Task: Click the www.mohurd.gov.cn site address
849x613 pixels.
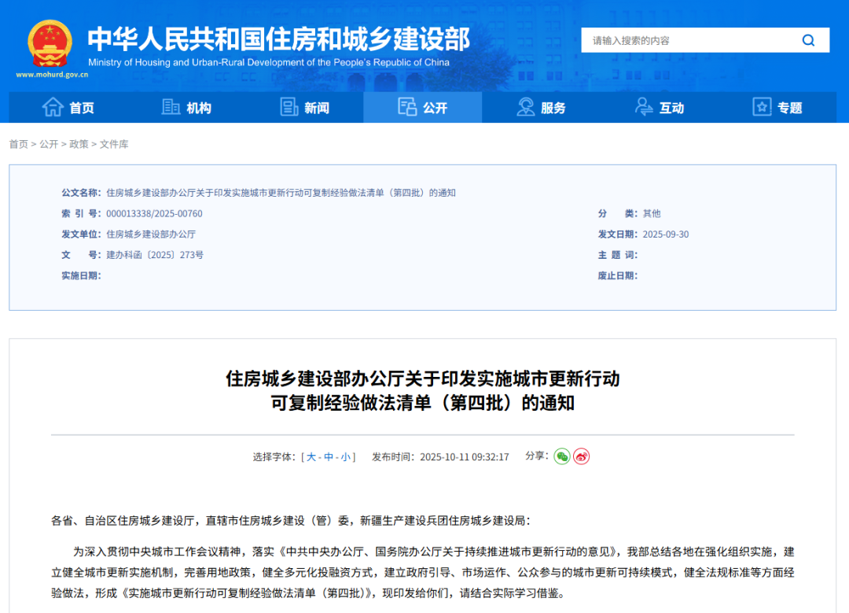Action: pyautogui.click(x=52, y=75)
